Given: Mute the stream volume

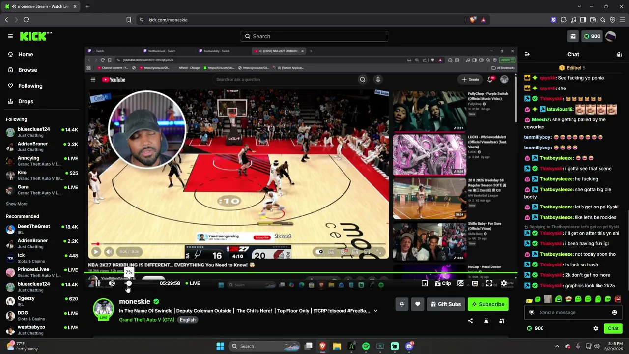Looking at the screenshot, I should pyautogui.click(x=112, y=283).
